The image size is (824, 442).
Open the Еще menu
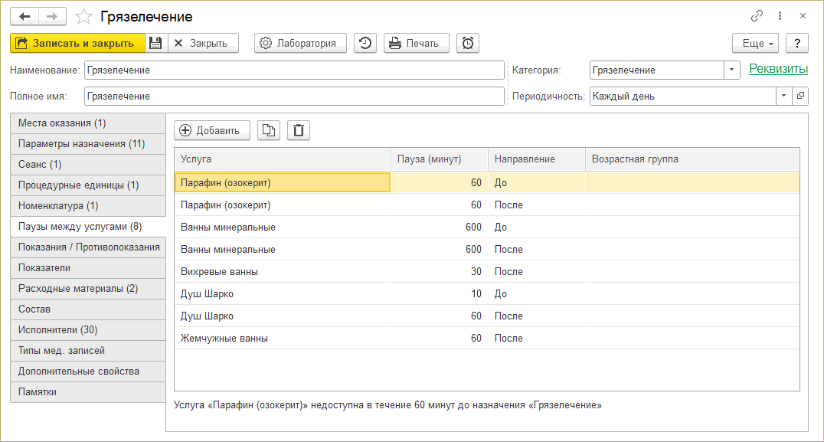click(755, 43)
